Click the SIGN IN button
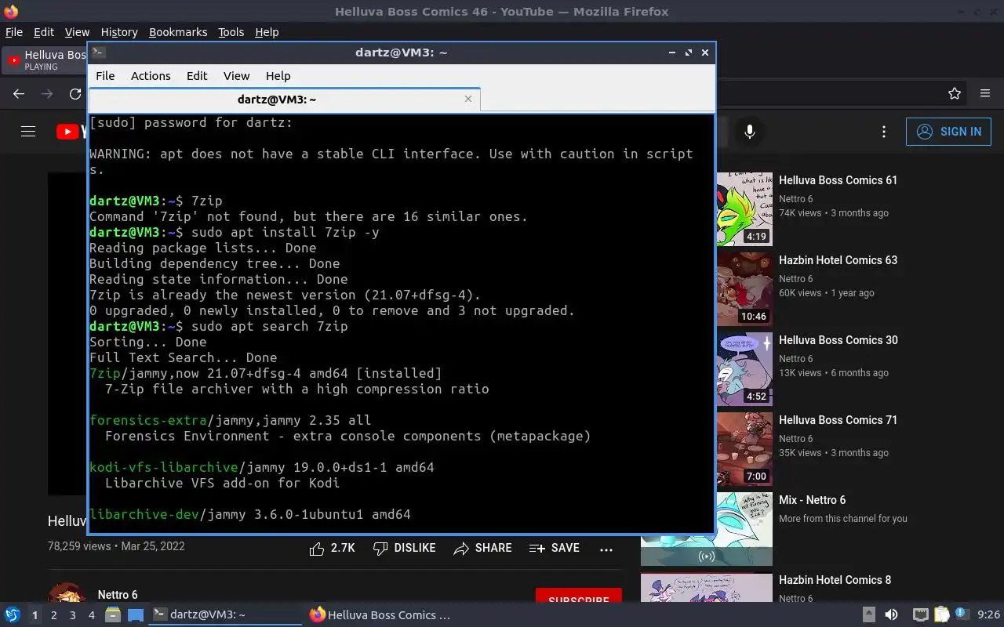The width and height of the screenshot is (1004, 627). [948, 132]
